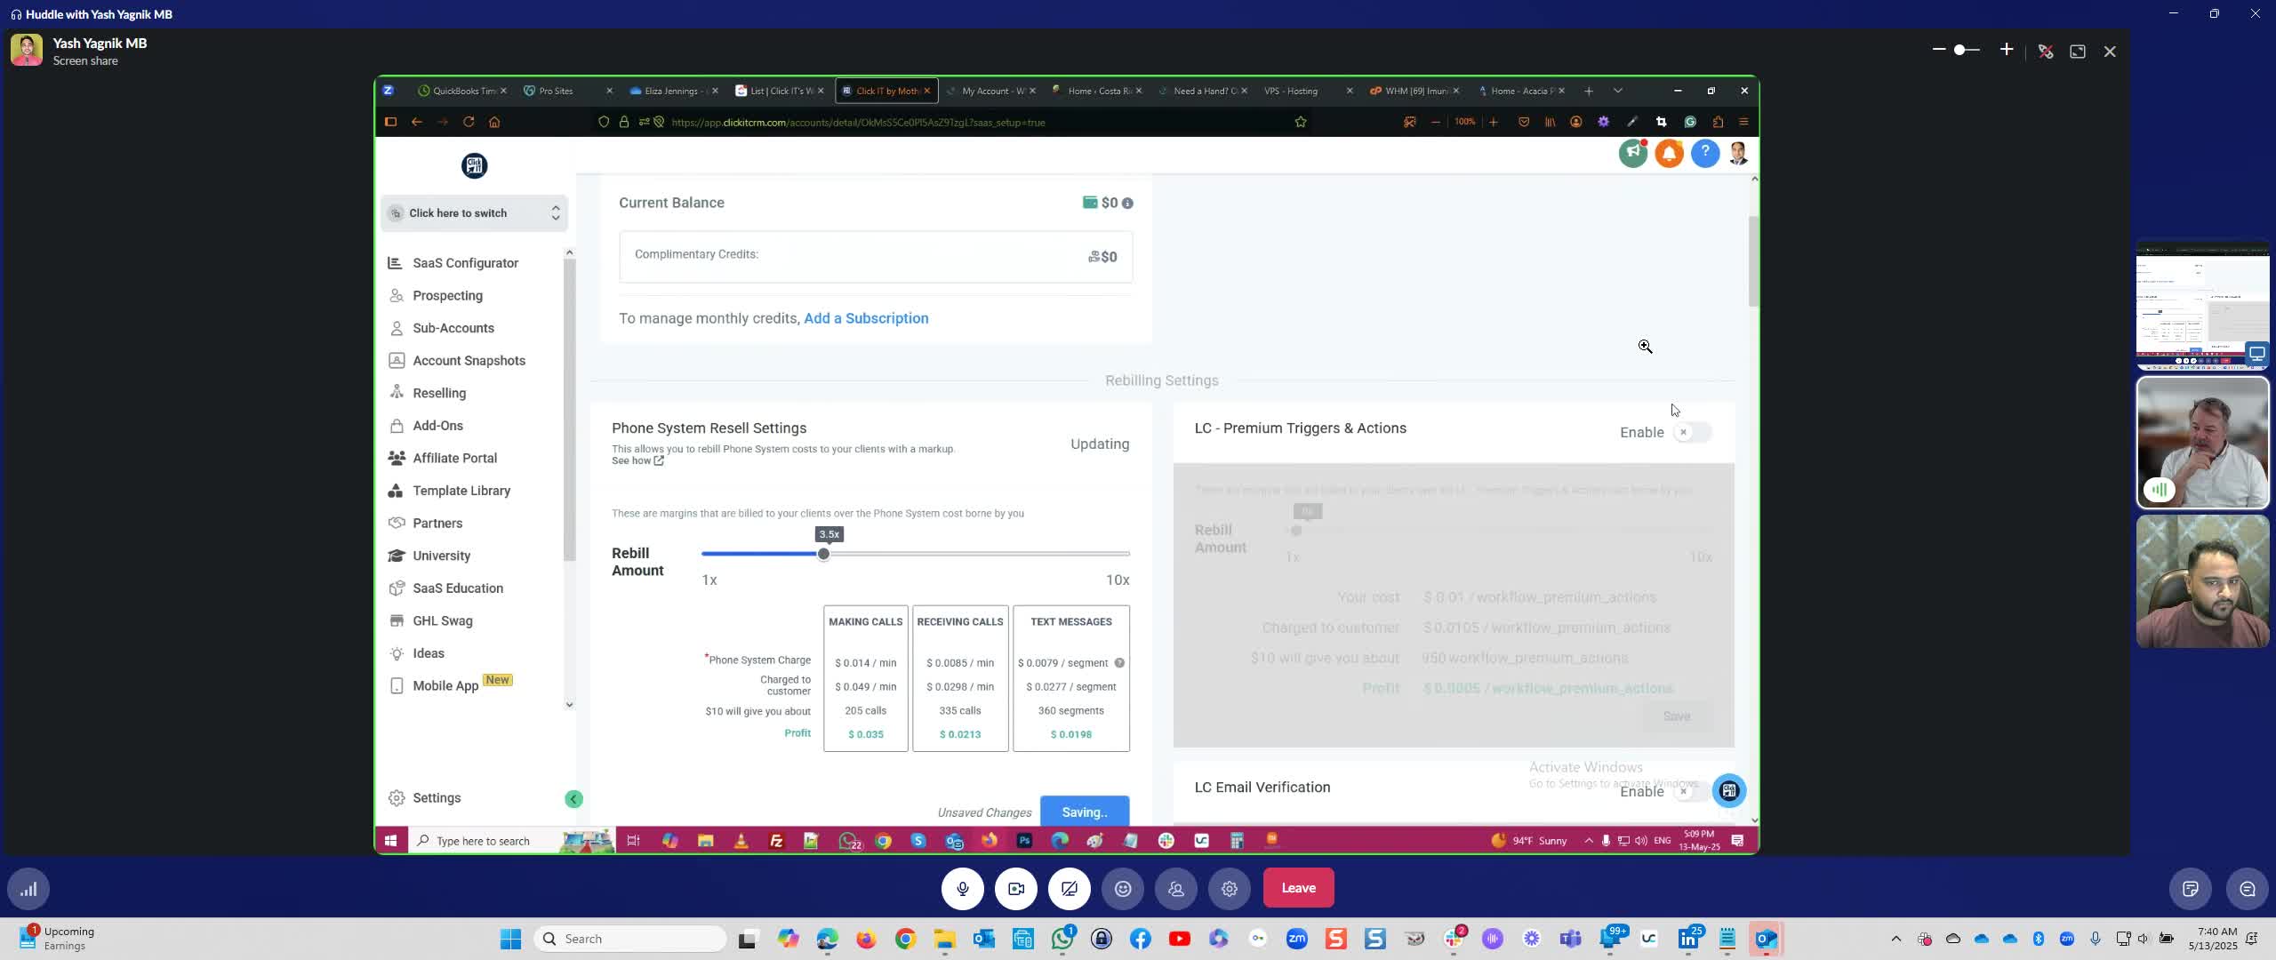Switch to VPS - Hosting browser tab

tap(1307, 91)
